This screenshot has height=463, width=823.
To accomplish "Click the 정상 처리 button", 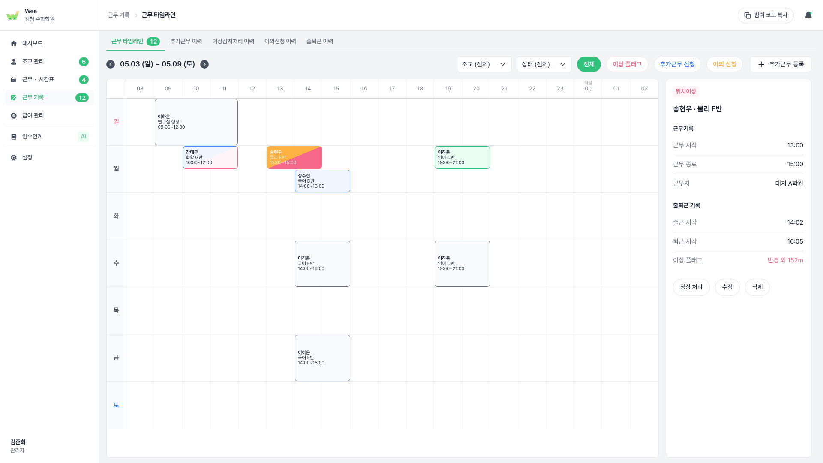I will (x=691, y=287).
